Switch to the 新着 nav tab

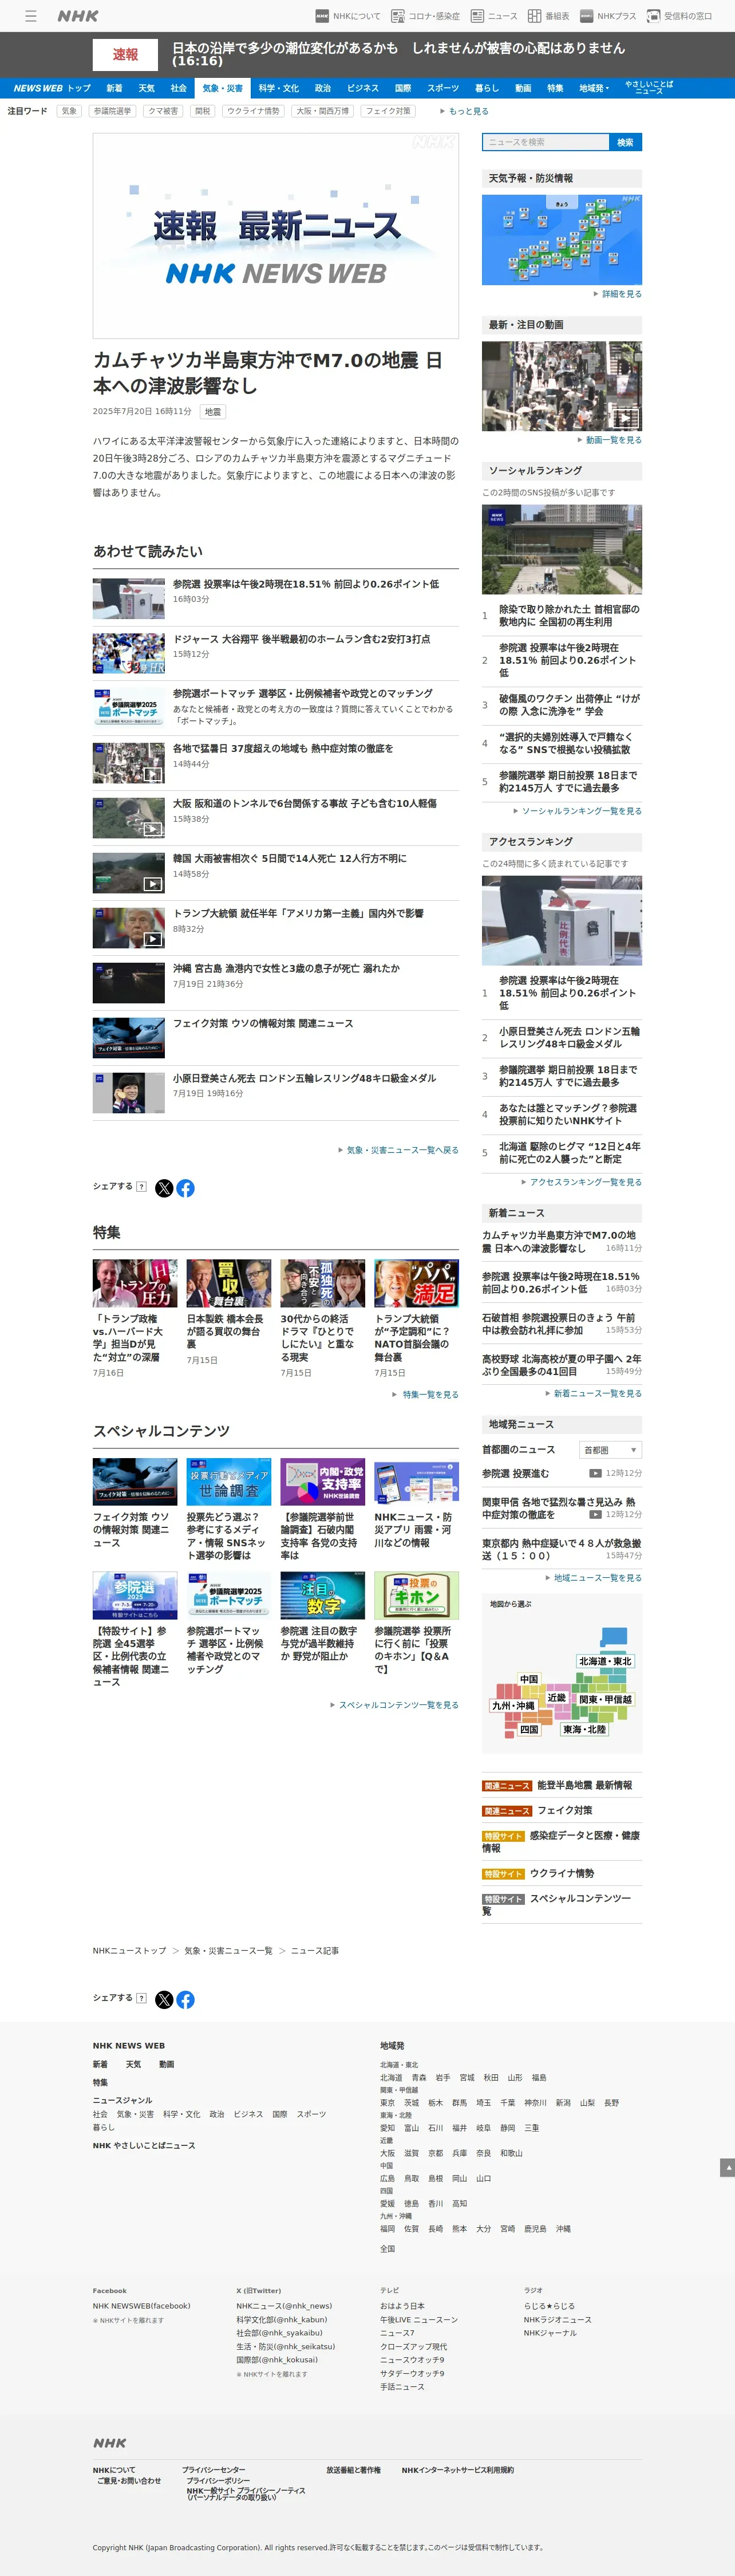(x=114, y=88)
